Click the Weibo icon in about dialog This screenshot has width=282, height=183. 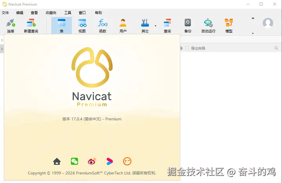click(92, 161)
